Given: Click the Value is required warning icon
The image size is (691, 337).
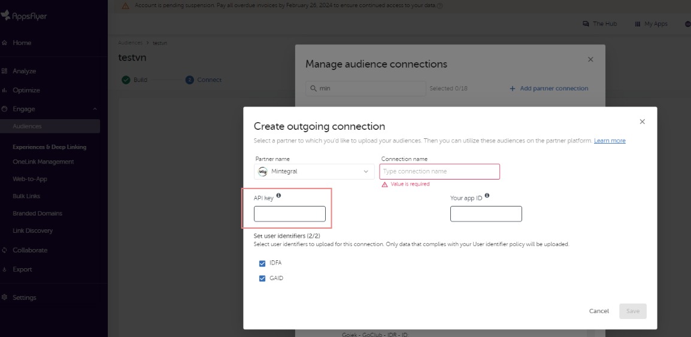Looking at the screenshot, I should pos(384,184).
